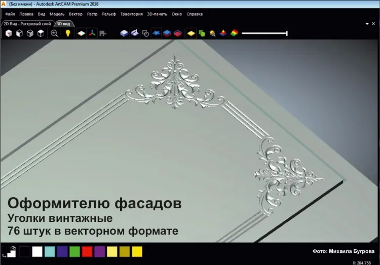Open the 3D-печать menu
Image resolution: width=380 pixels, height=265 pixels.
pos(157,14)
